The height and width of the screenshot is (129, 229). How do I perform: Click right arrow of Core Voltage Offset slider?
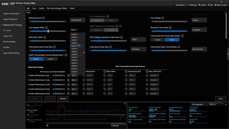coord(65,31)
